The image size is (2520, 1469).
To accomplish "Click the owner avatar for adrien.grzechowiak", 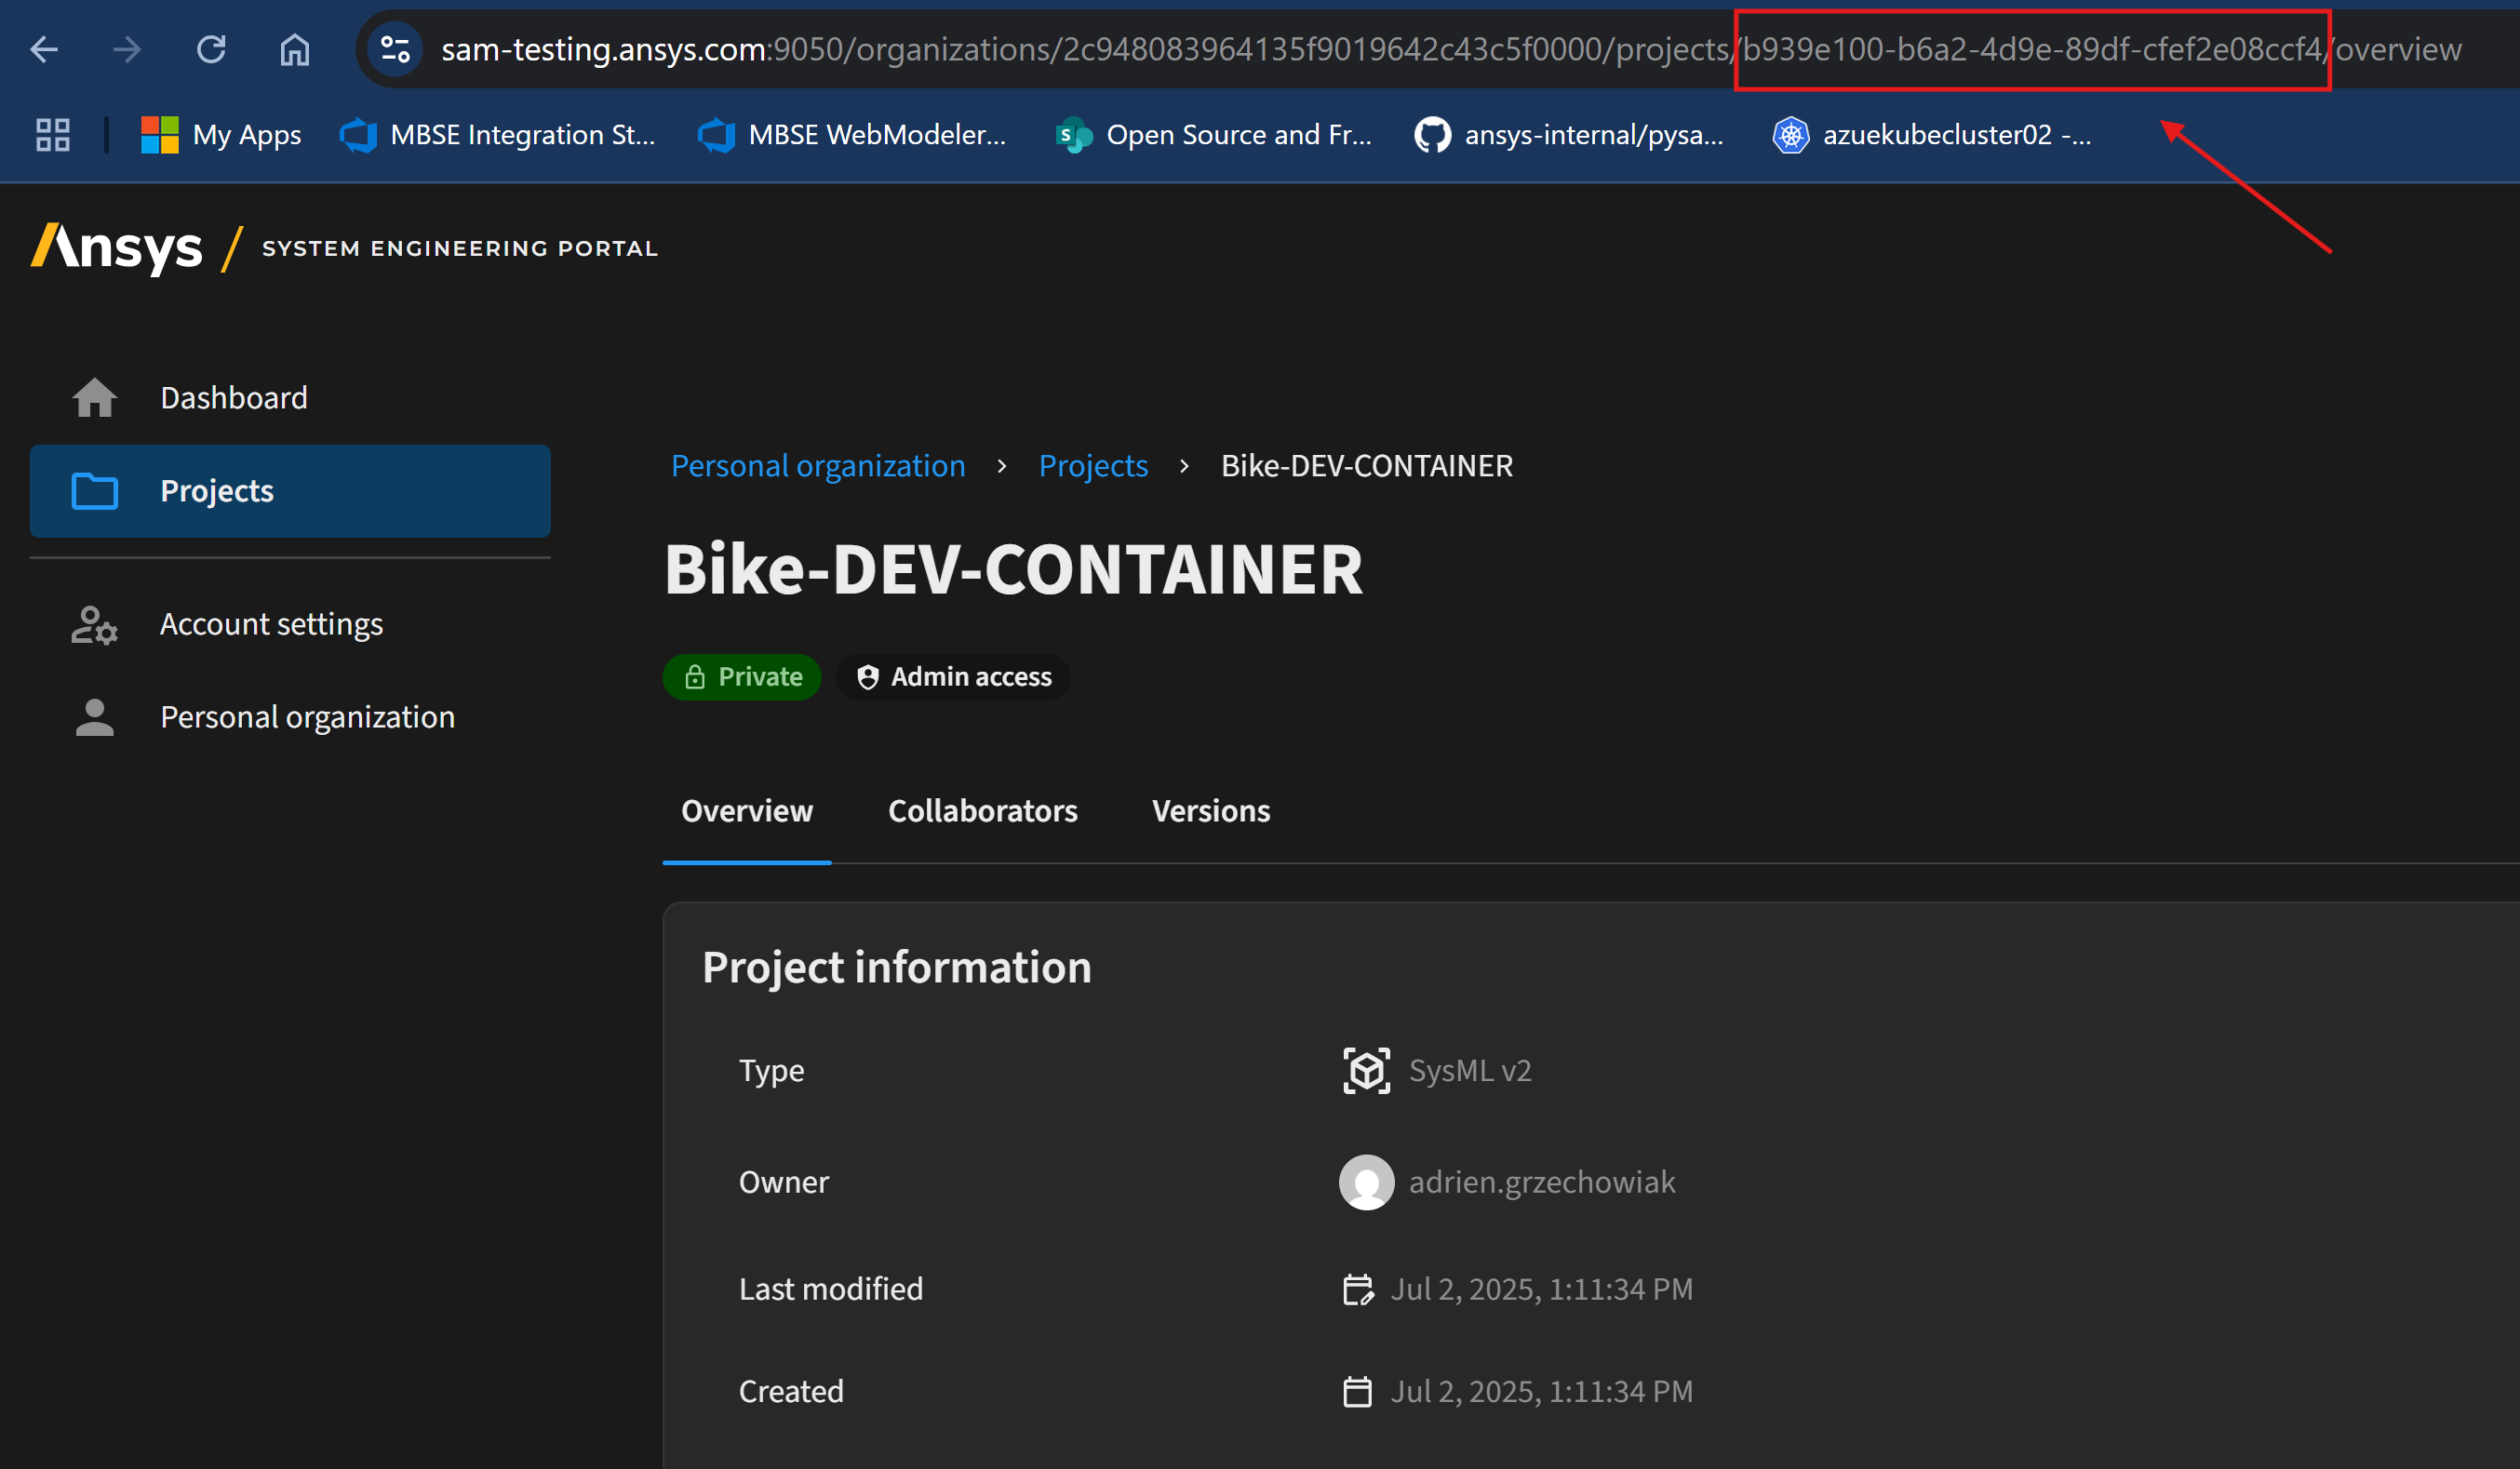I will pyautogui.click(x=1366, y=1181).
